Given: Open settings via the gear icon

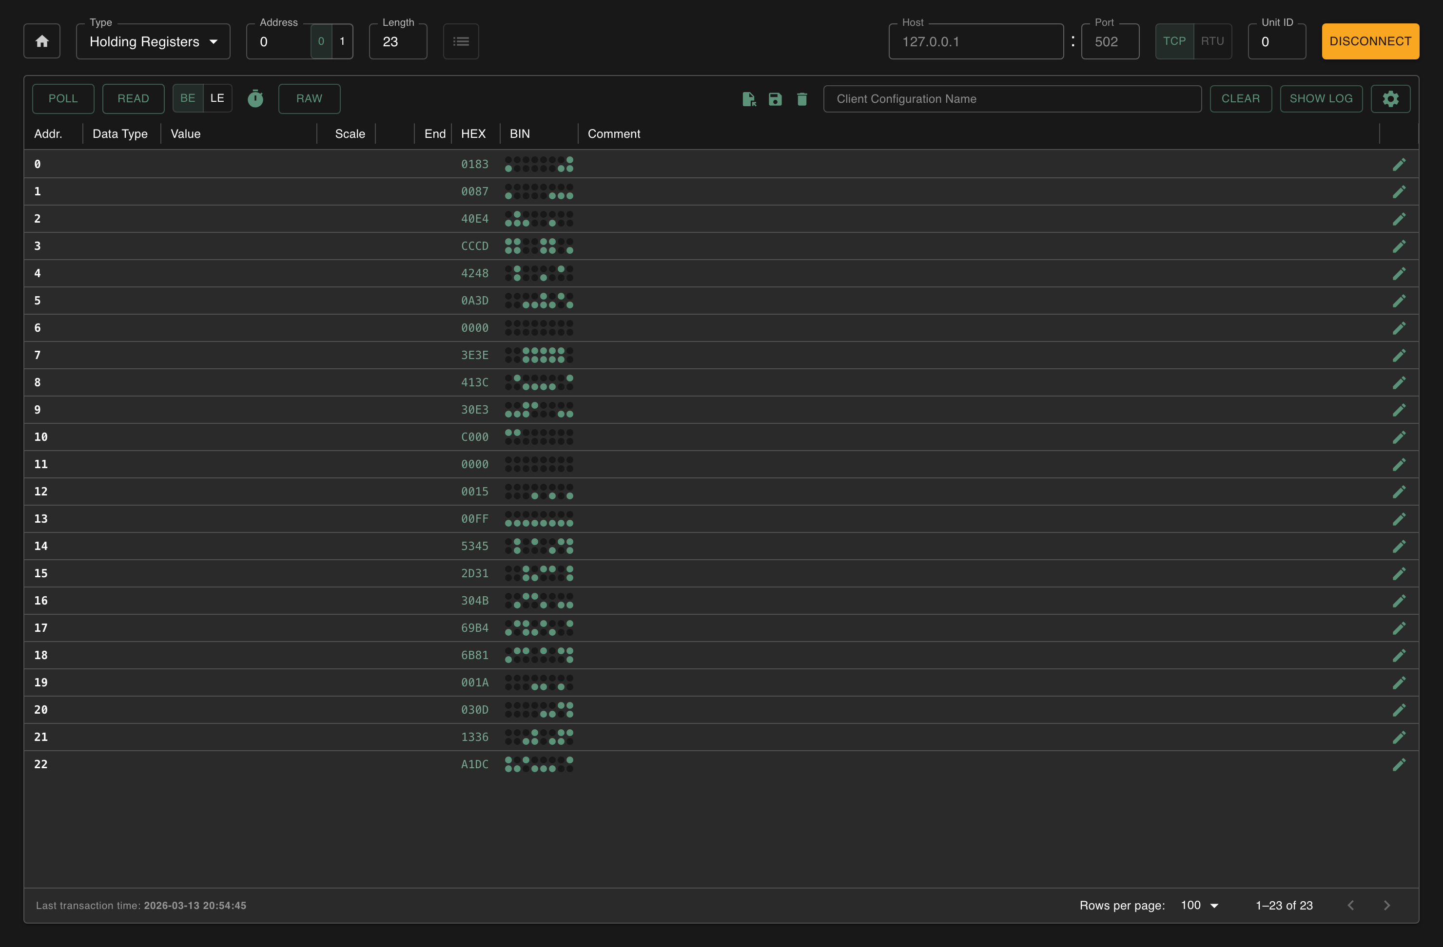Looking at the screenshot, I should tap(1390, 98).
